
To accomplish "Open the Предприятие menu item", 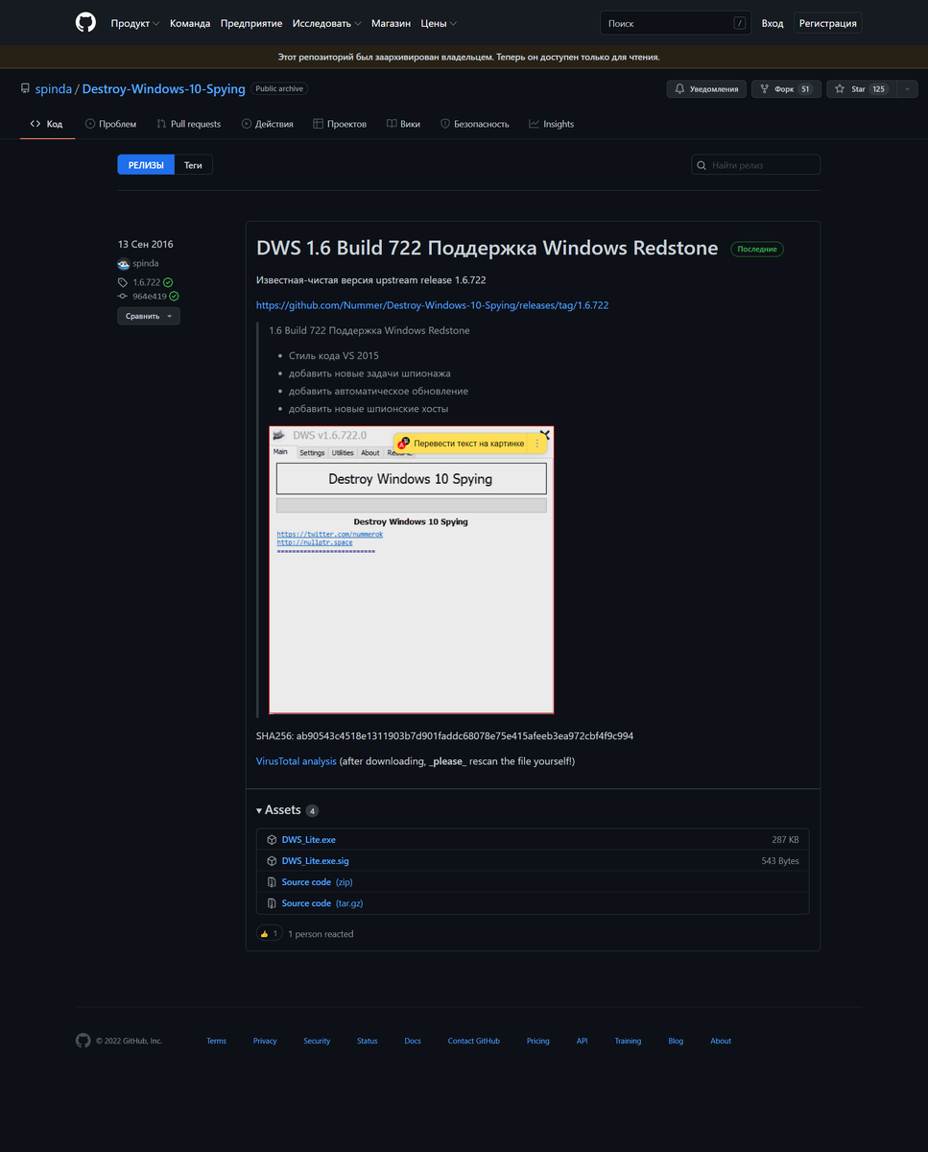I will click(251, 23).
